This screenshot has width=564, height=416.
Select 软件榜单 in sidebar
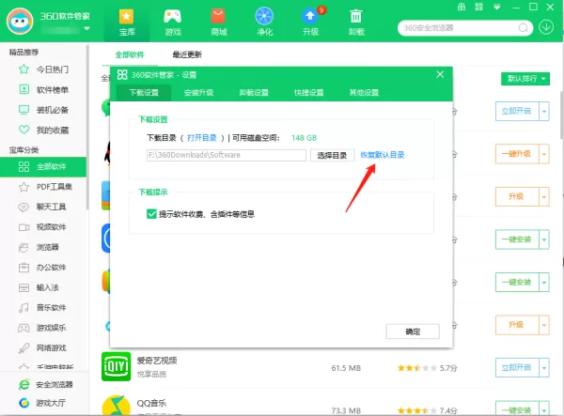43,89
